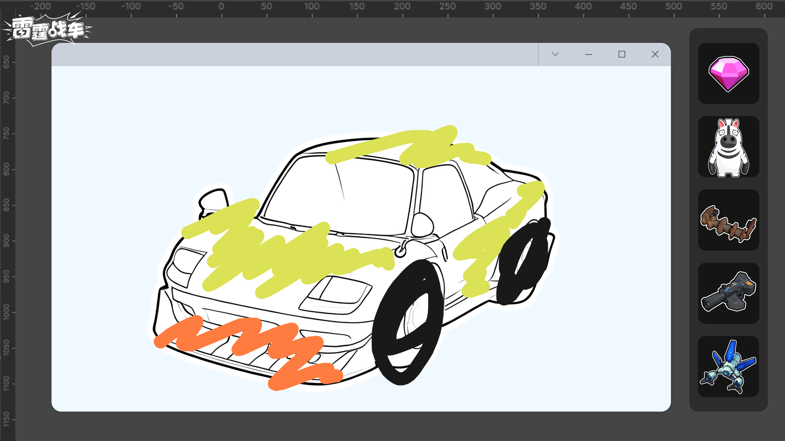The height and width of the screenshot is (441, 785).
Task: Click the horizontal ruler at the 300 mark
Action: point(493,8)
